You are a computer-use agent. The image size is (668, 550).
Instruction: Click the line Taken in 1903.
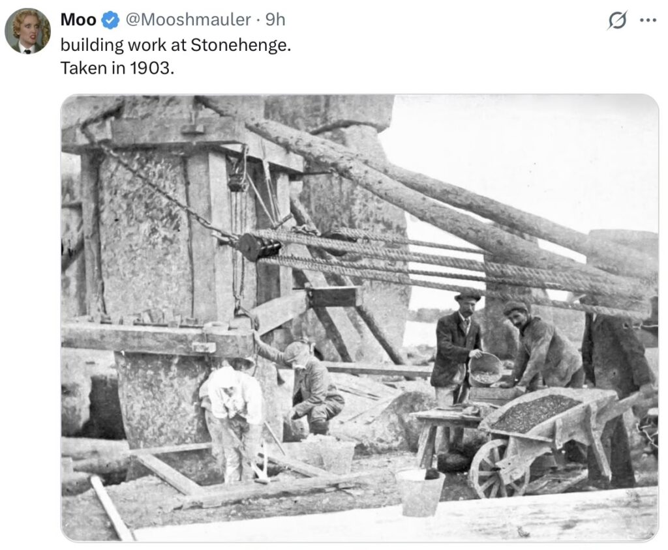117,68
